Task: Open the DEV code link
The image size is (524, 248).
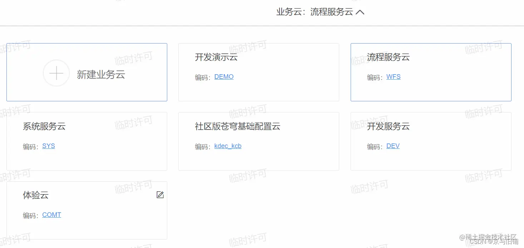Action: [393, 146]
